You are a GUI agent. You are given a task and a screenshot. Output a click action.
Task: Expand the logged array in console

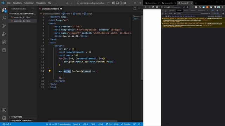pos(164,16)
